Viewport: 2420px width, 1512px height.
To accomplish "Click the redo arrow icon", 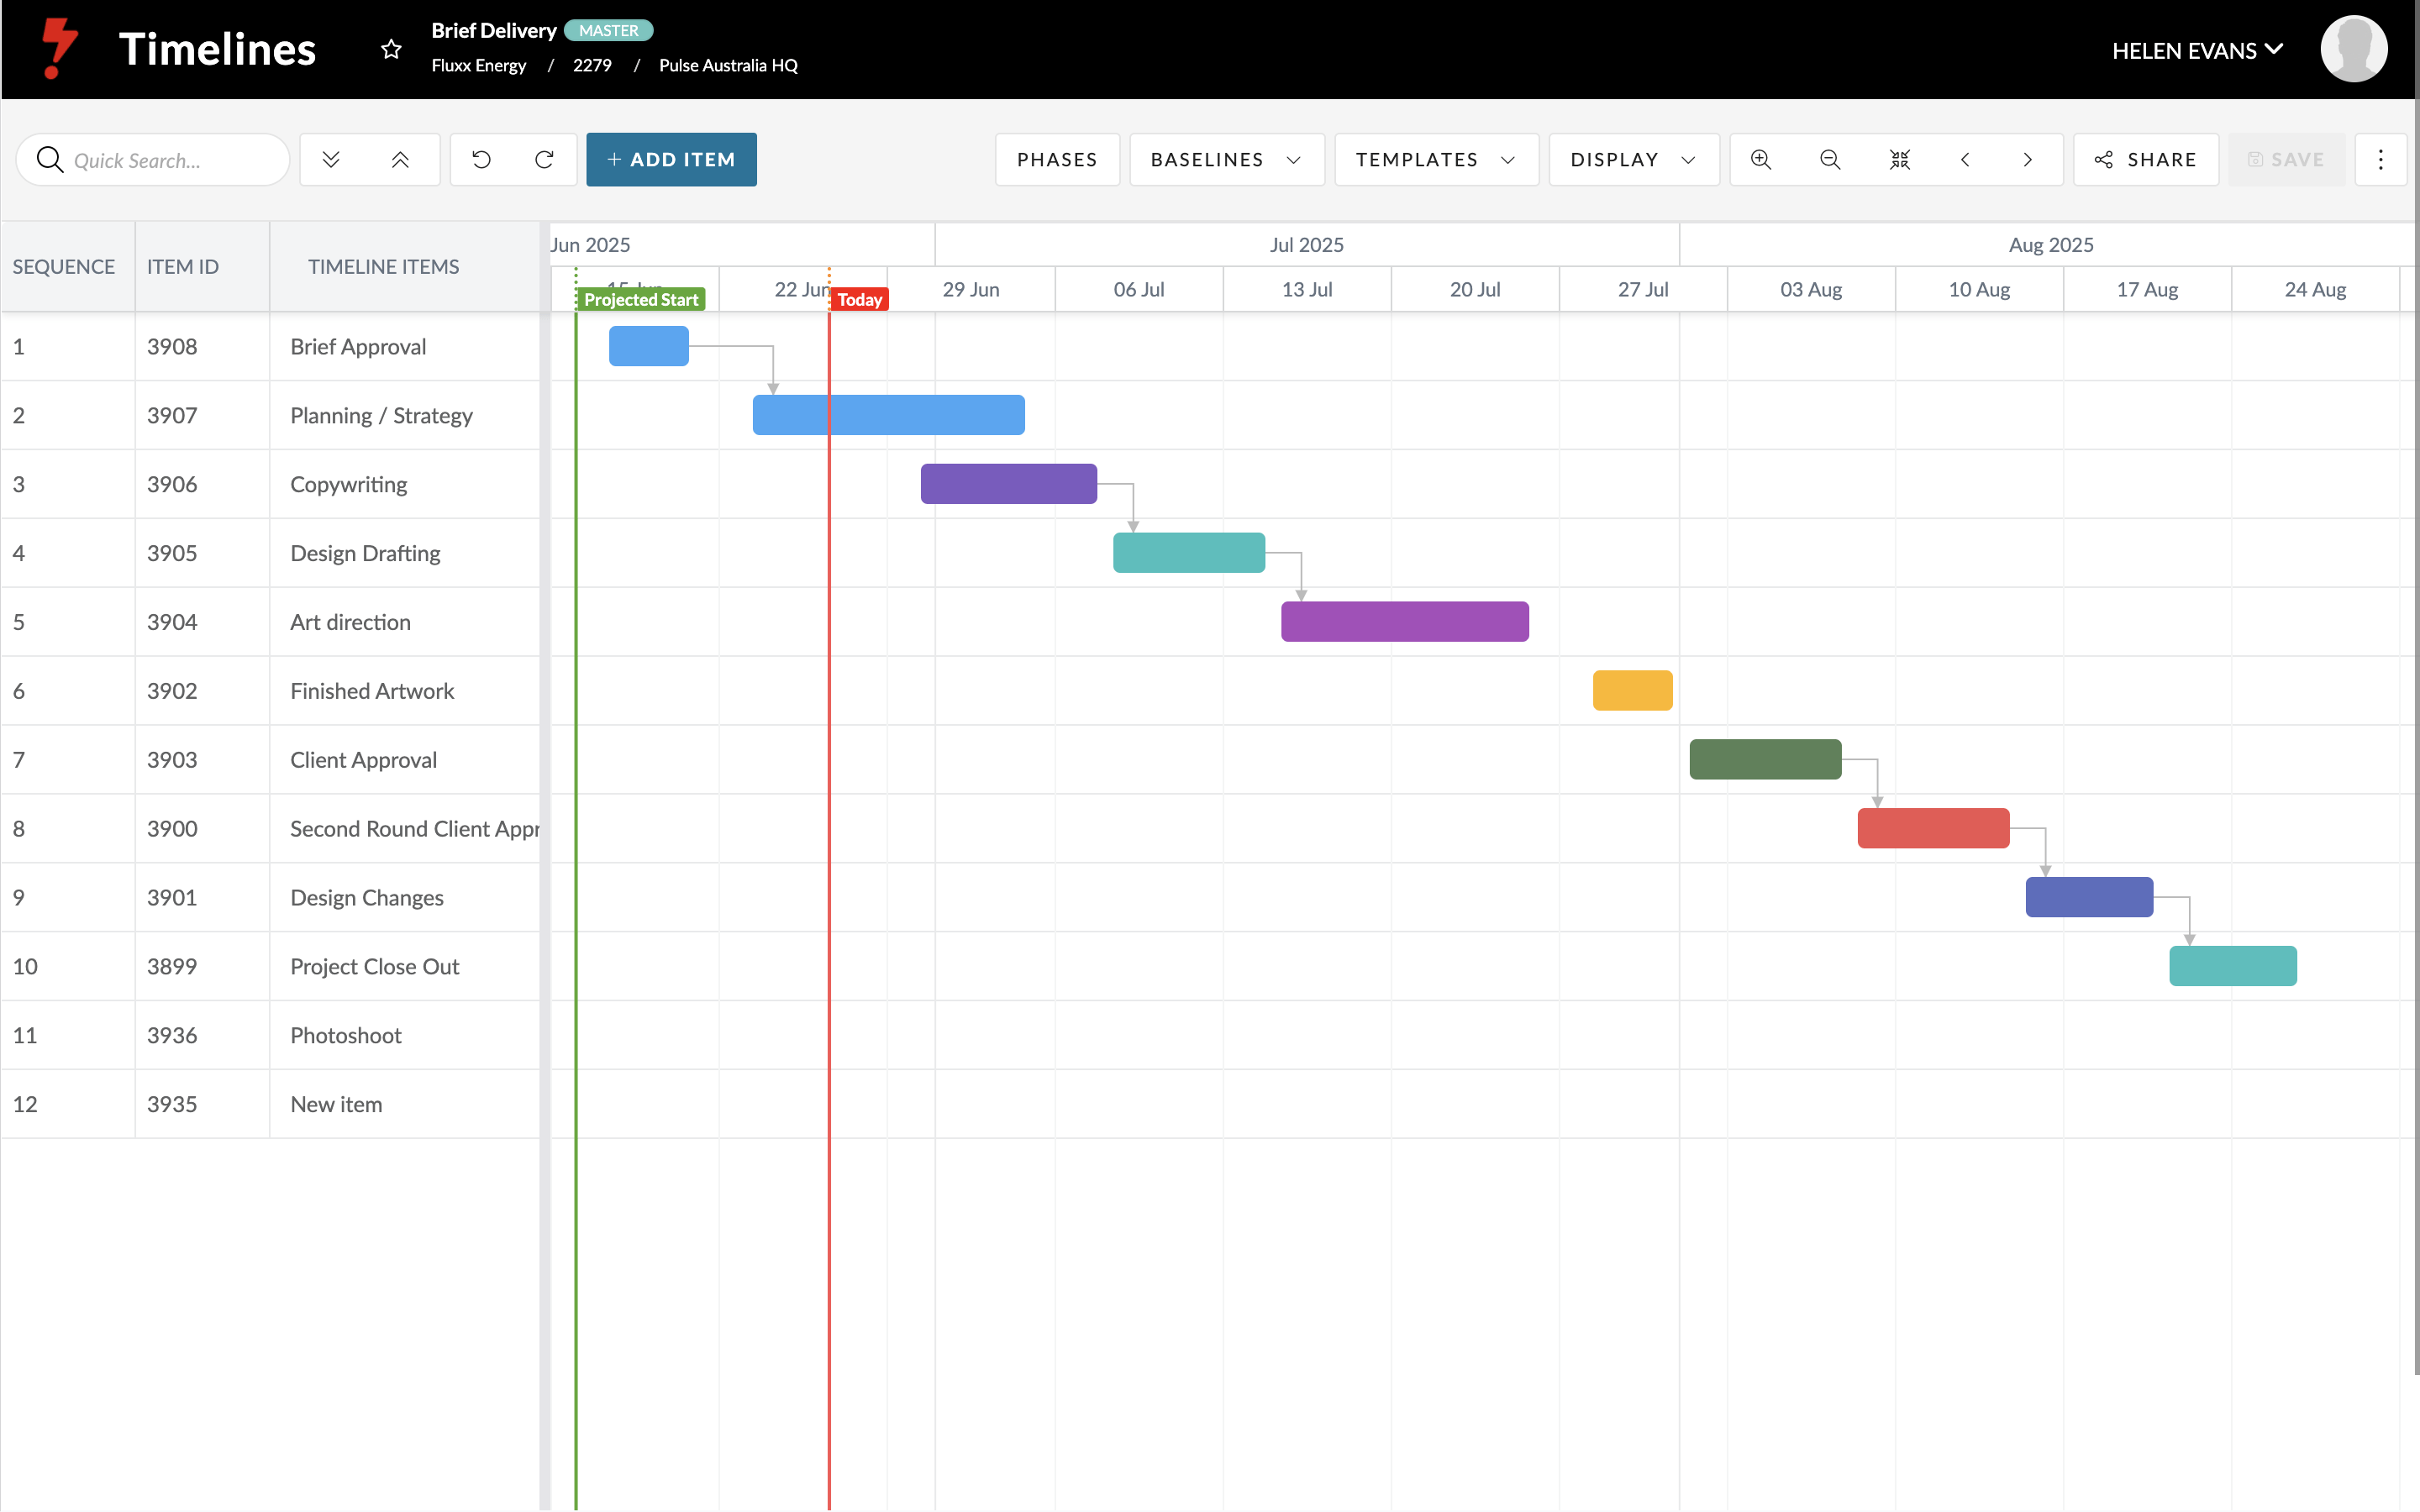I will coord(544,160).
